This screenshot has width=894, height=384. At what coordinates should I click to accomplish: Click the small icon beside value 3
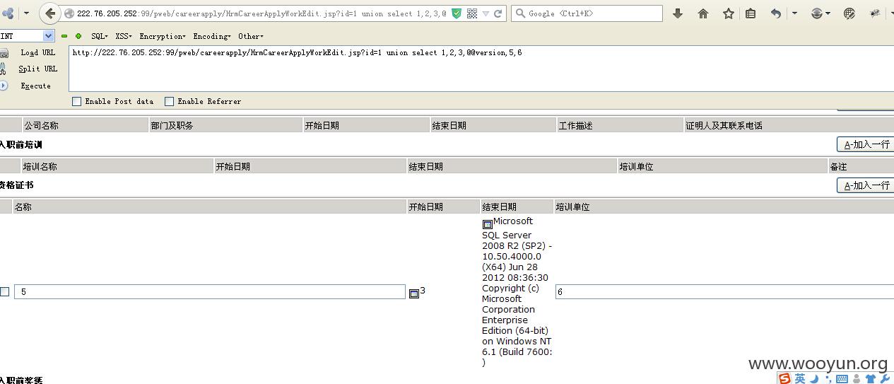[414, 293]
